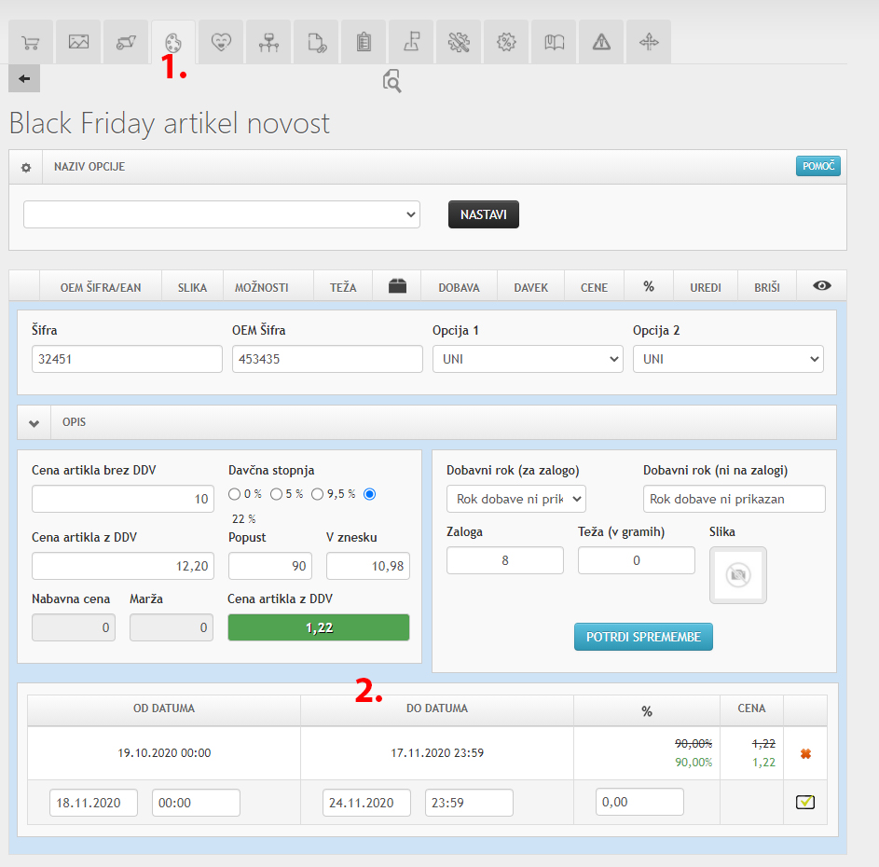
Task: Click the Popust field showing 90
Action: (x=270, y=566)
